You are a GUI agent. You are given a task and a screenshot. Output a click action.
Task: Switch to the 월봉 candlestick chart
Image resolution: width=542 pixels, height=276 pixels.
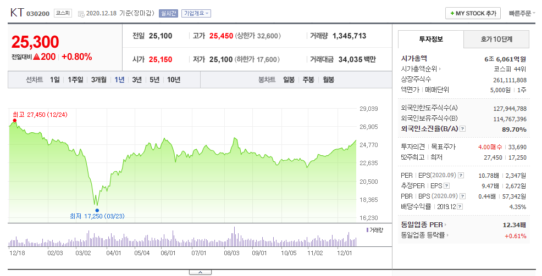coord(328,80)
